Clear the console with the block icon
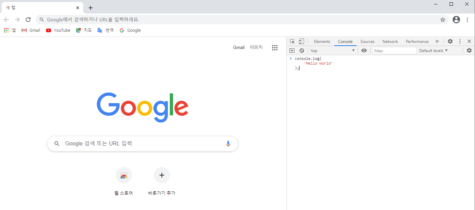Image resolution: width=475 pixels, height=210 pixels. point(302,51)
